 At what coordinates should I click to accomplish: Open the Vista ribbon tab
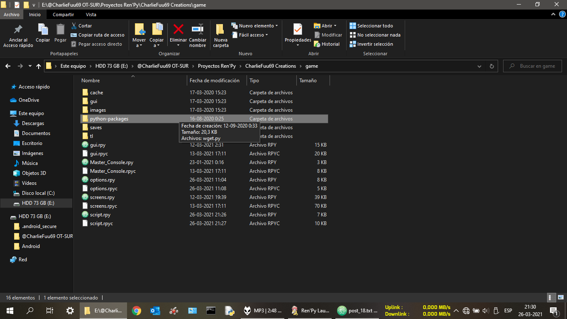point(91,15)
